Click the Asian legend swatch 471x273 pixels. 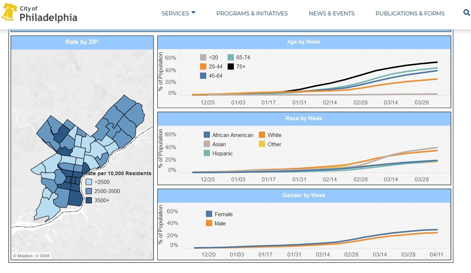pyautogui.click(x=207, y=144)
